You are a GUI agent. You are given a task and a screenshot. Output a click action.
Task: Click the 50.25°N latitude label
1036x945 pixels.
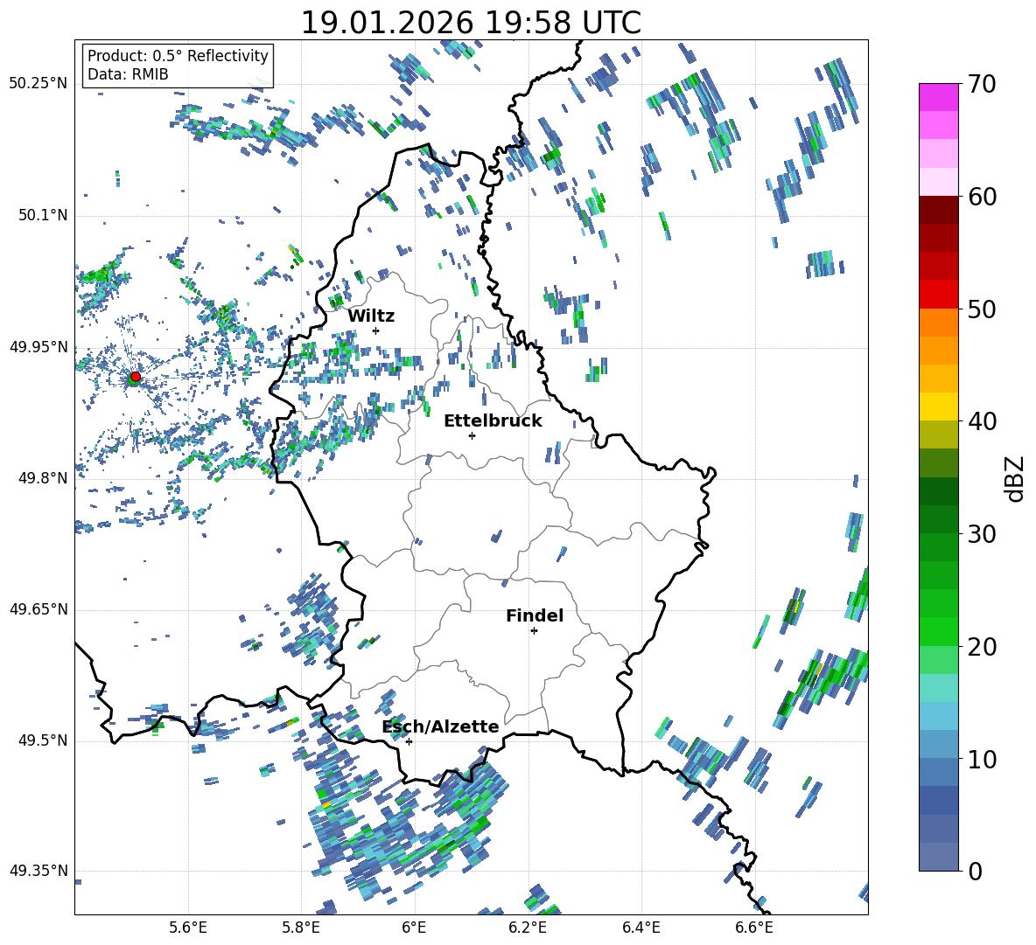click(38, 84)
